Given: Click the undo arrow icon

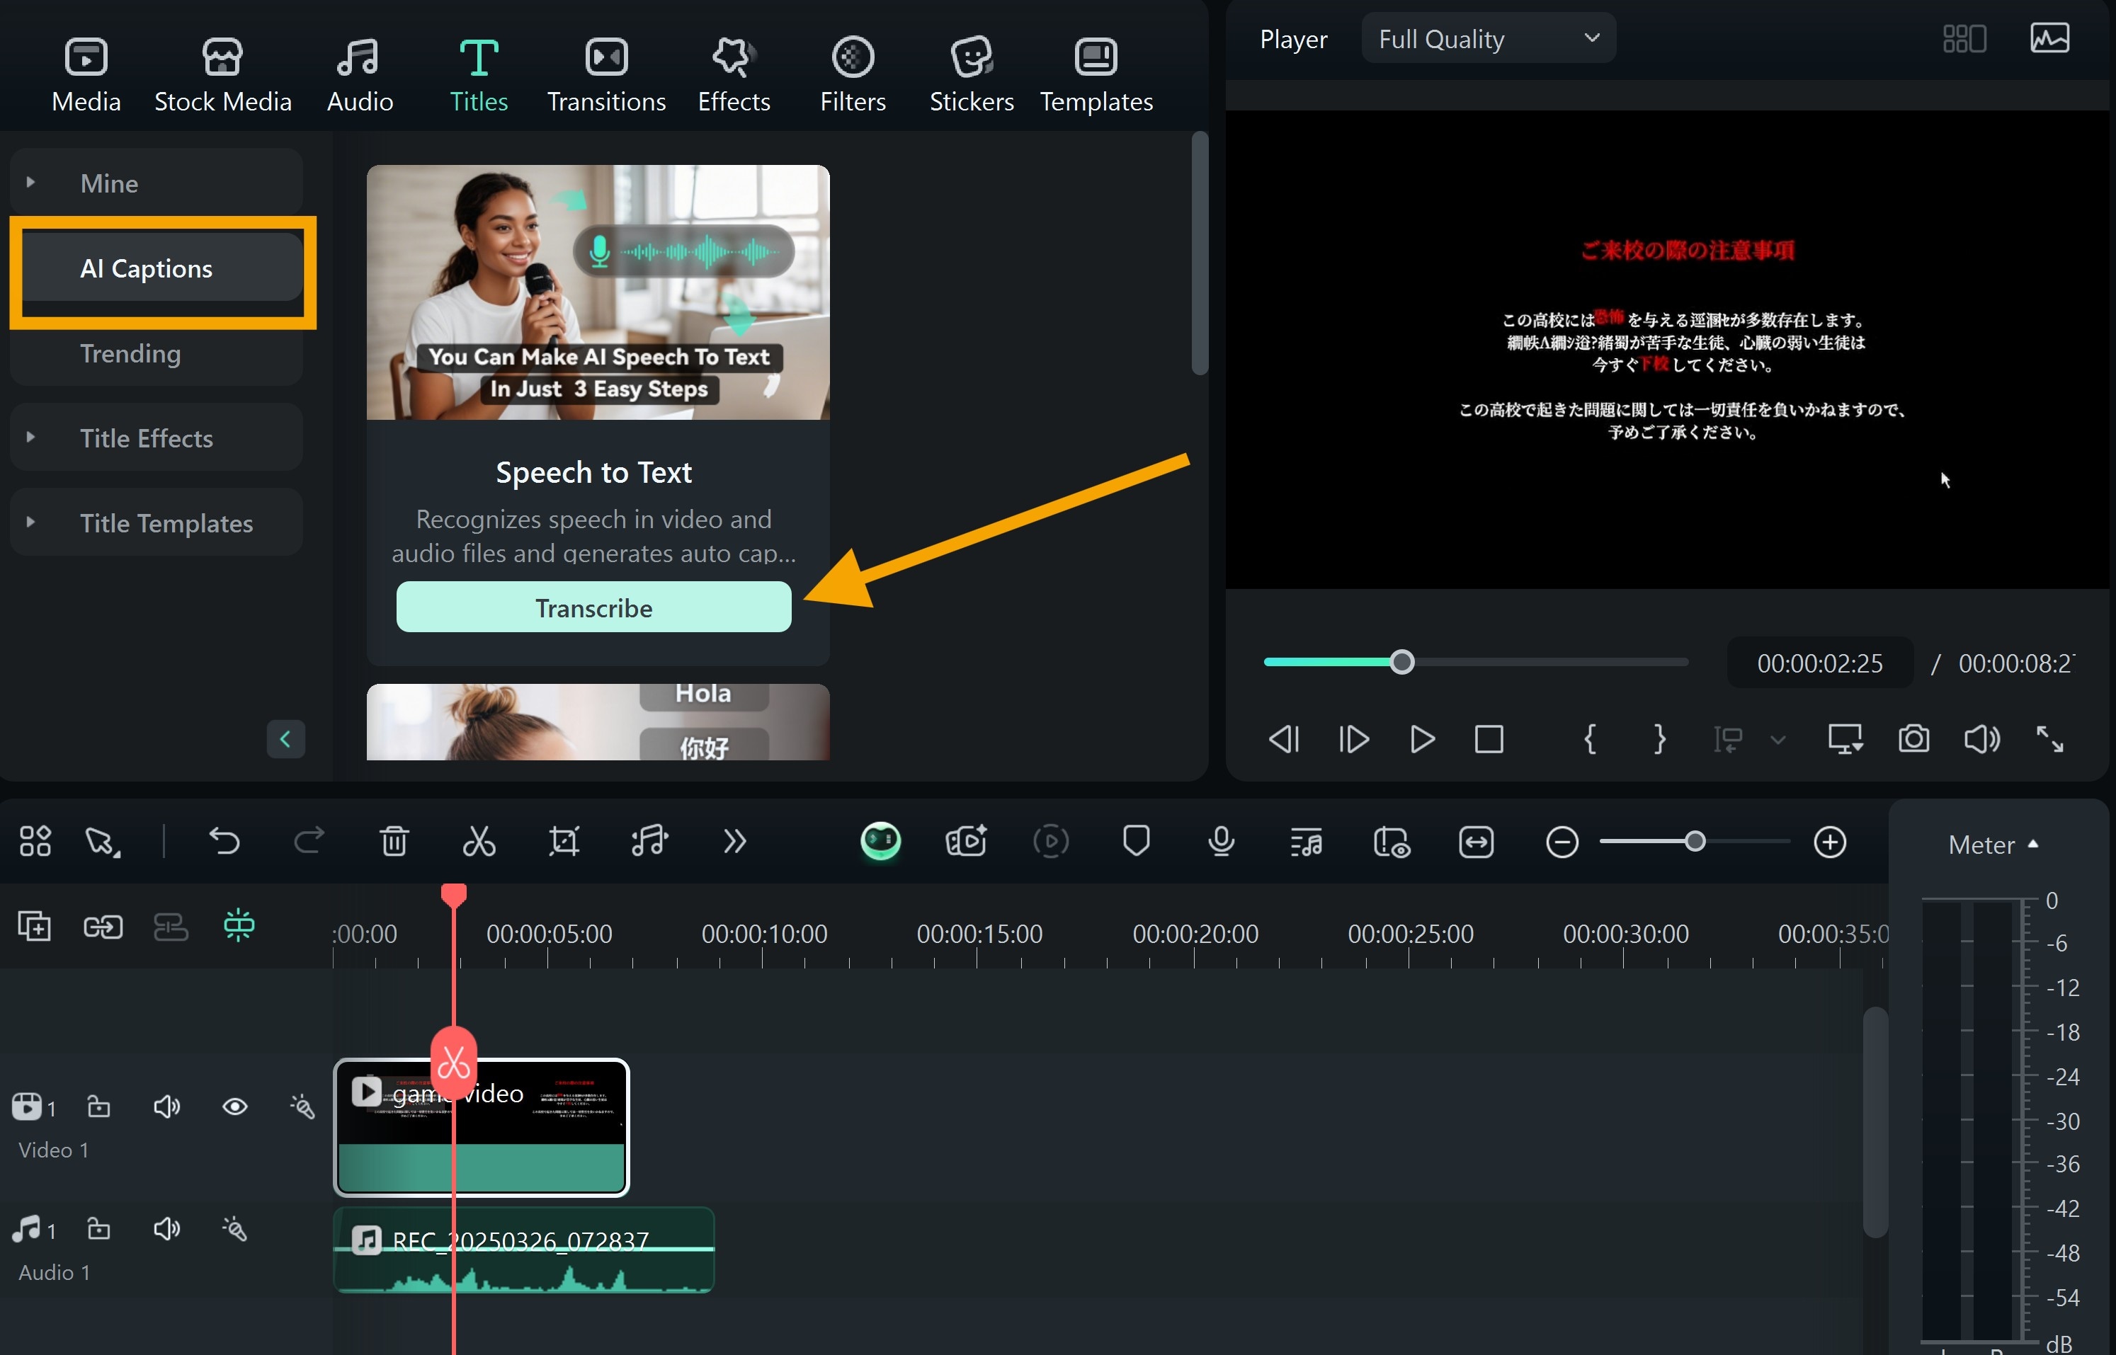Looking at the screenshot, I should point(224,842).
